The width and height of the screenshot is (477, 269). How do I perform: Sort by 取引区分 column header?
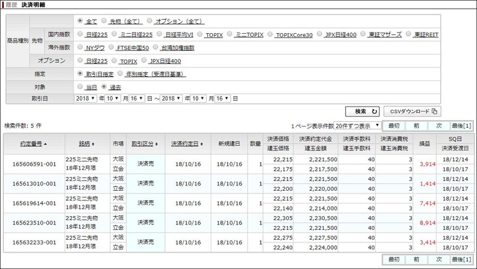click(x=142, y=144)
